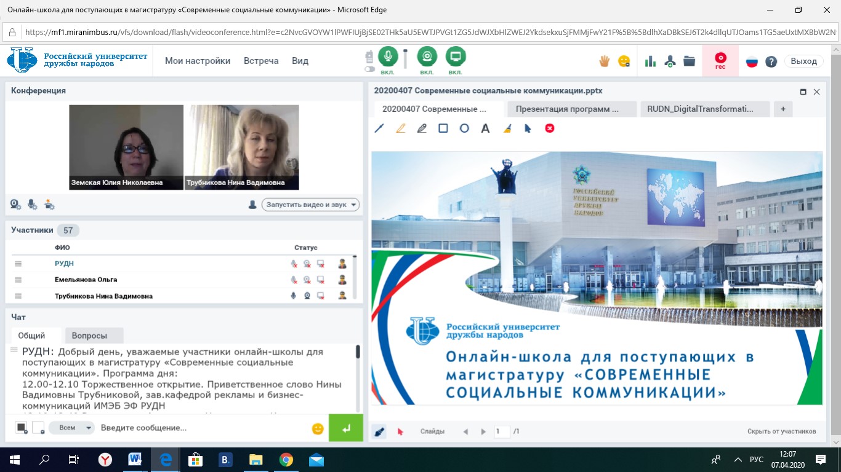This screenshot has width=841, height=472.
Task: Select the line drawing tool
Action: [379, 128]
